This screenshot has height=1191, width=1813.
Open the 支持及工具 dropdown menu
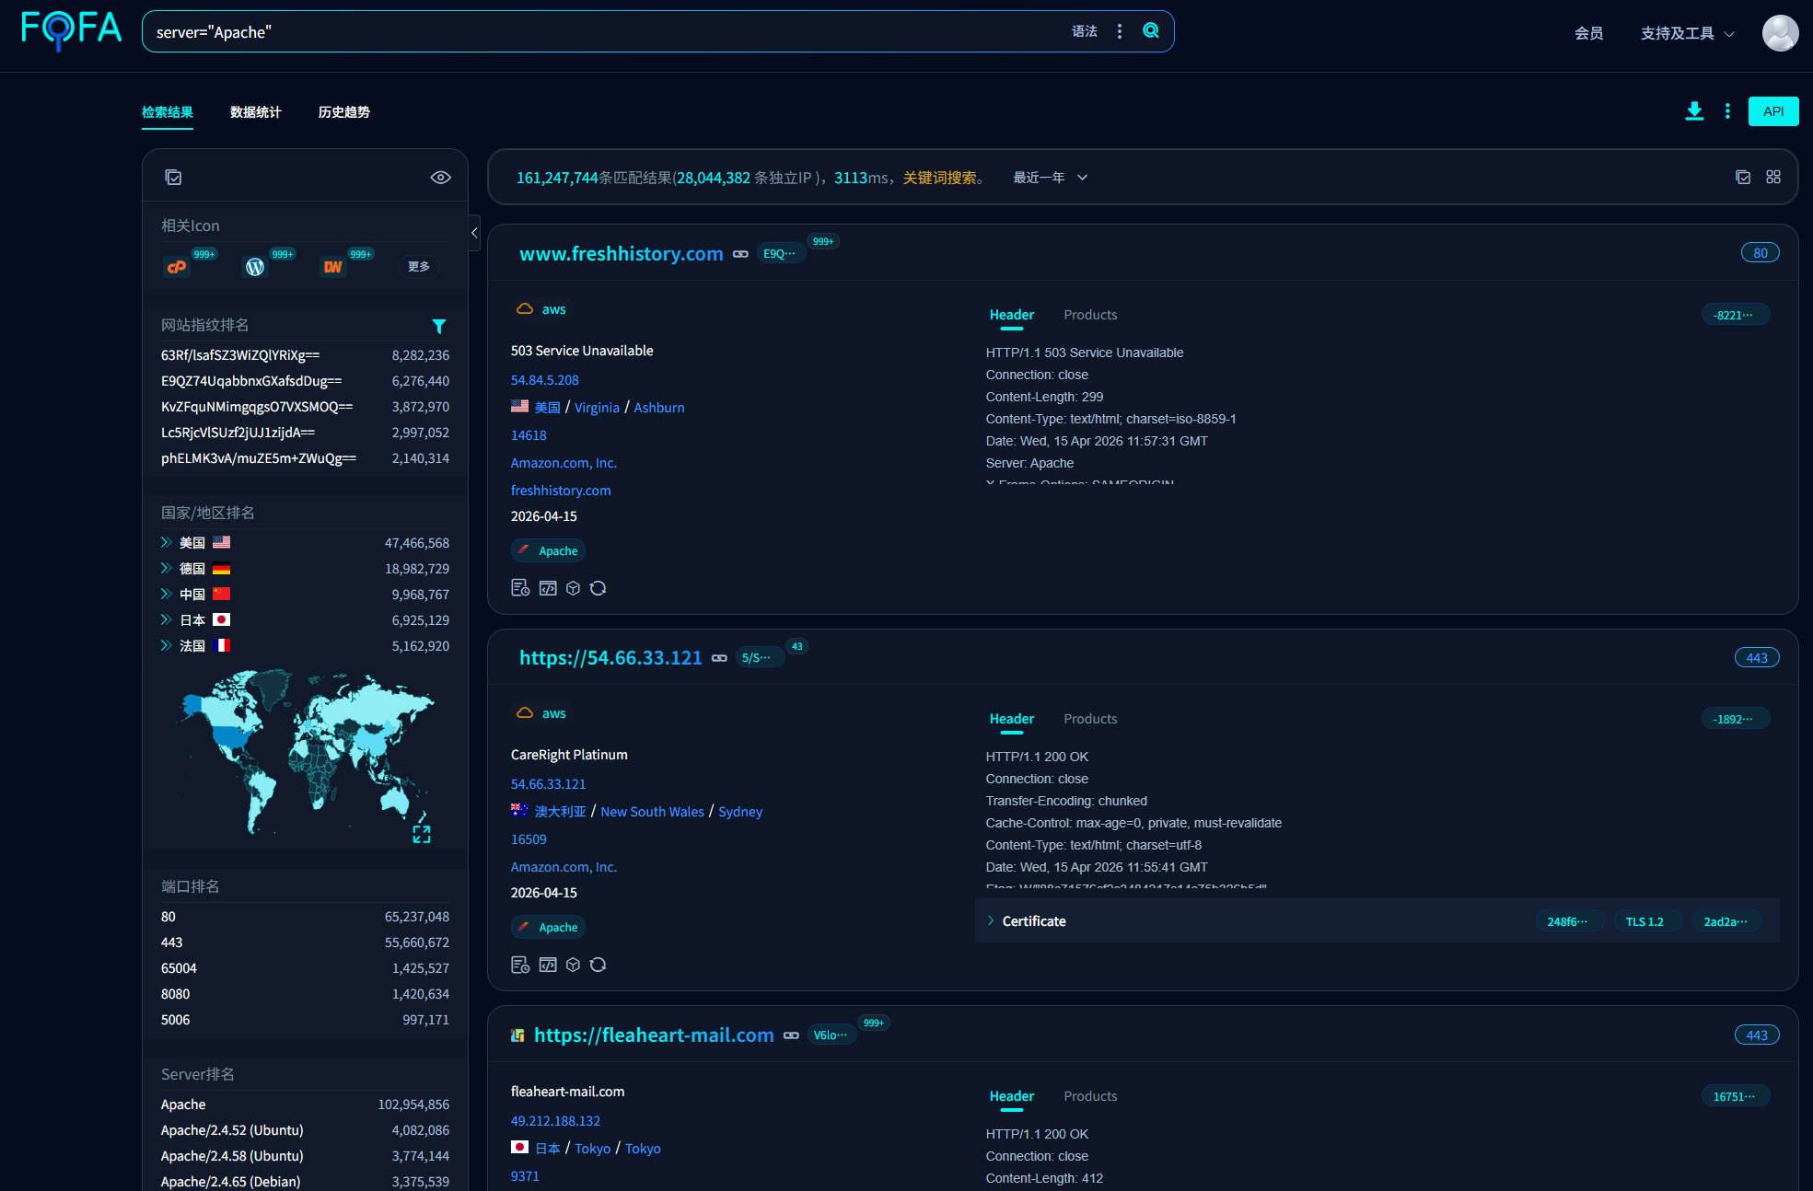1688,33
